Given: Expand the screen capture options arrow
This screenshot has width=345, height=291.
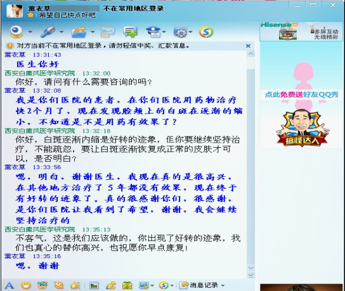Looking at the screenshot, I should coord(152,286).
